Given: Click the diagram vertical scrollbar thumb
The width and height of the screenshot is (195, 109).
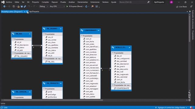Looking at the screenshot, I should click(x=190, y=28).
